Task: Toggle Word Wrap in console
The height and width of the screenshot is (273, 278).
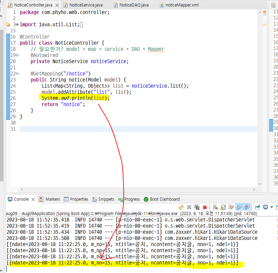Action: 231,207
